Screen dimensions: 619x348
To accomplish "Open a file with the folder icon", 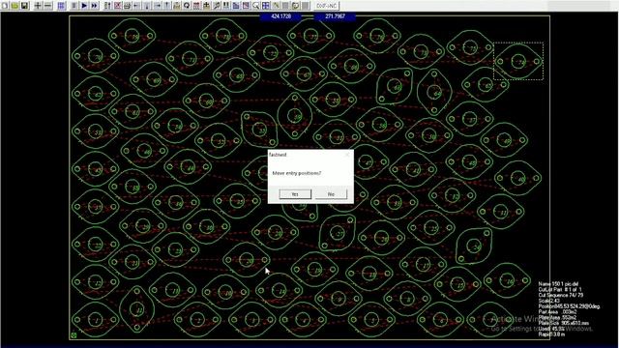I will tap(15, 6).
